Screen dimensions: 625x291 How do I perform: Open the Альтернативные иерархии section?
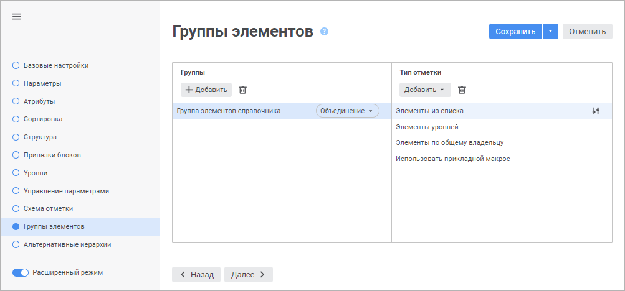coord(67,245)
